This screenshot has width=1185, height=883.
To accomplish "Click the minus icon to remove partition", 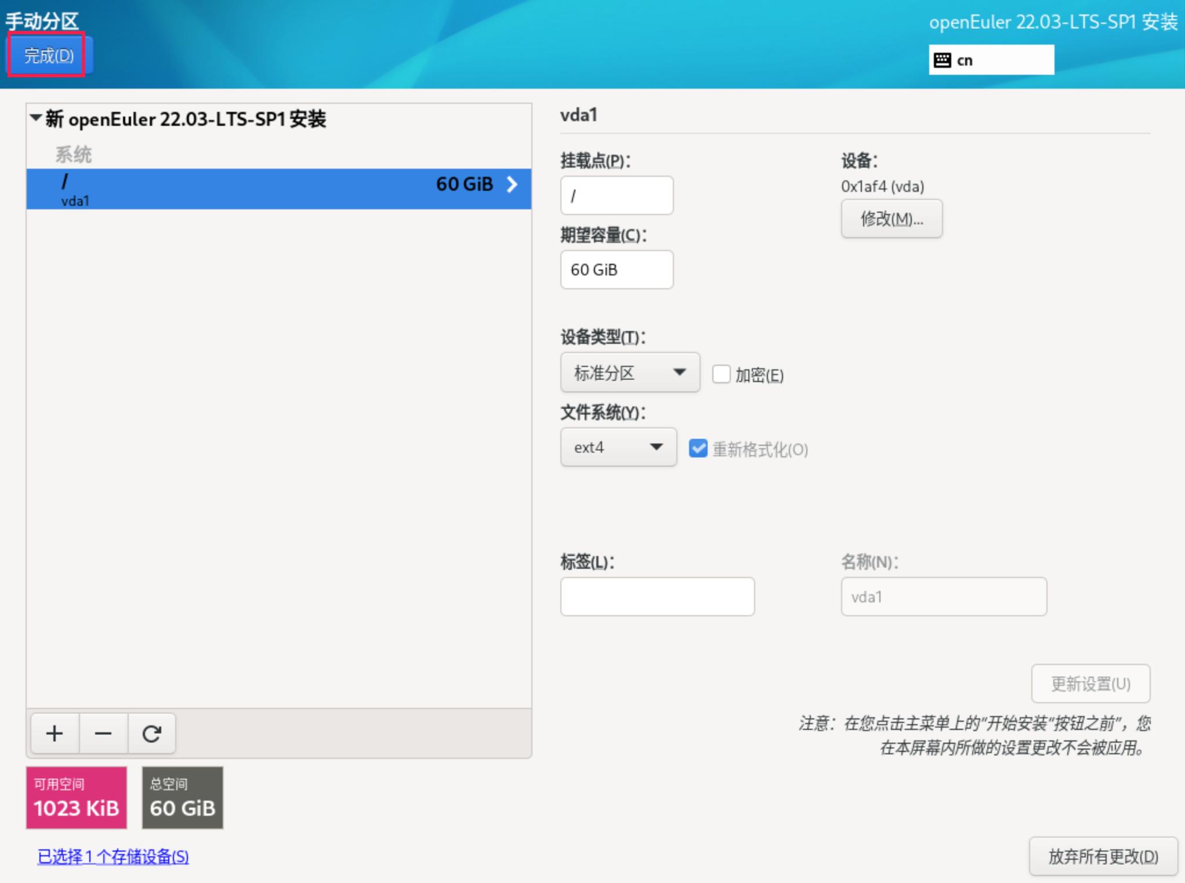I will [x=103, y=733].
